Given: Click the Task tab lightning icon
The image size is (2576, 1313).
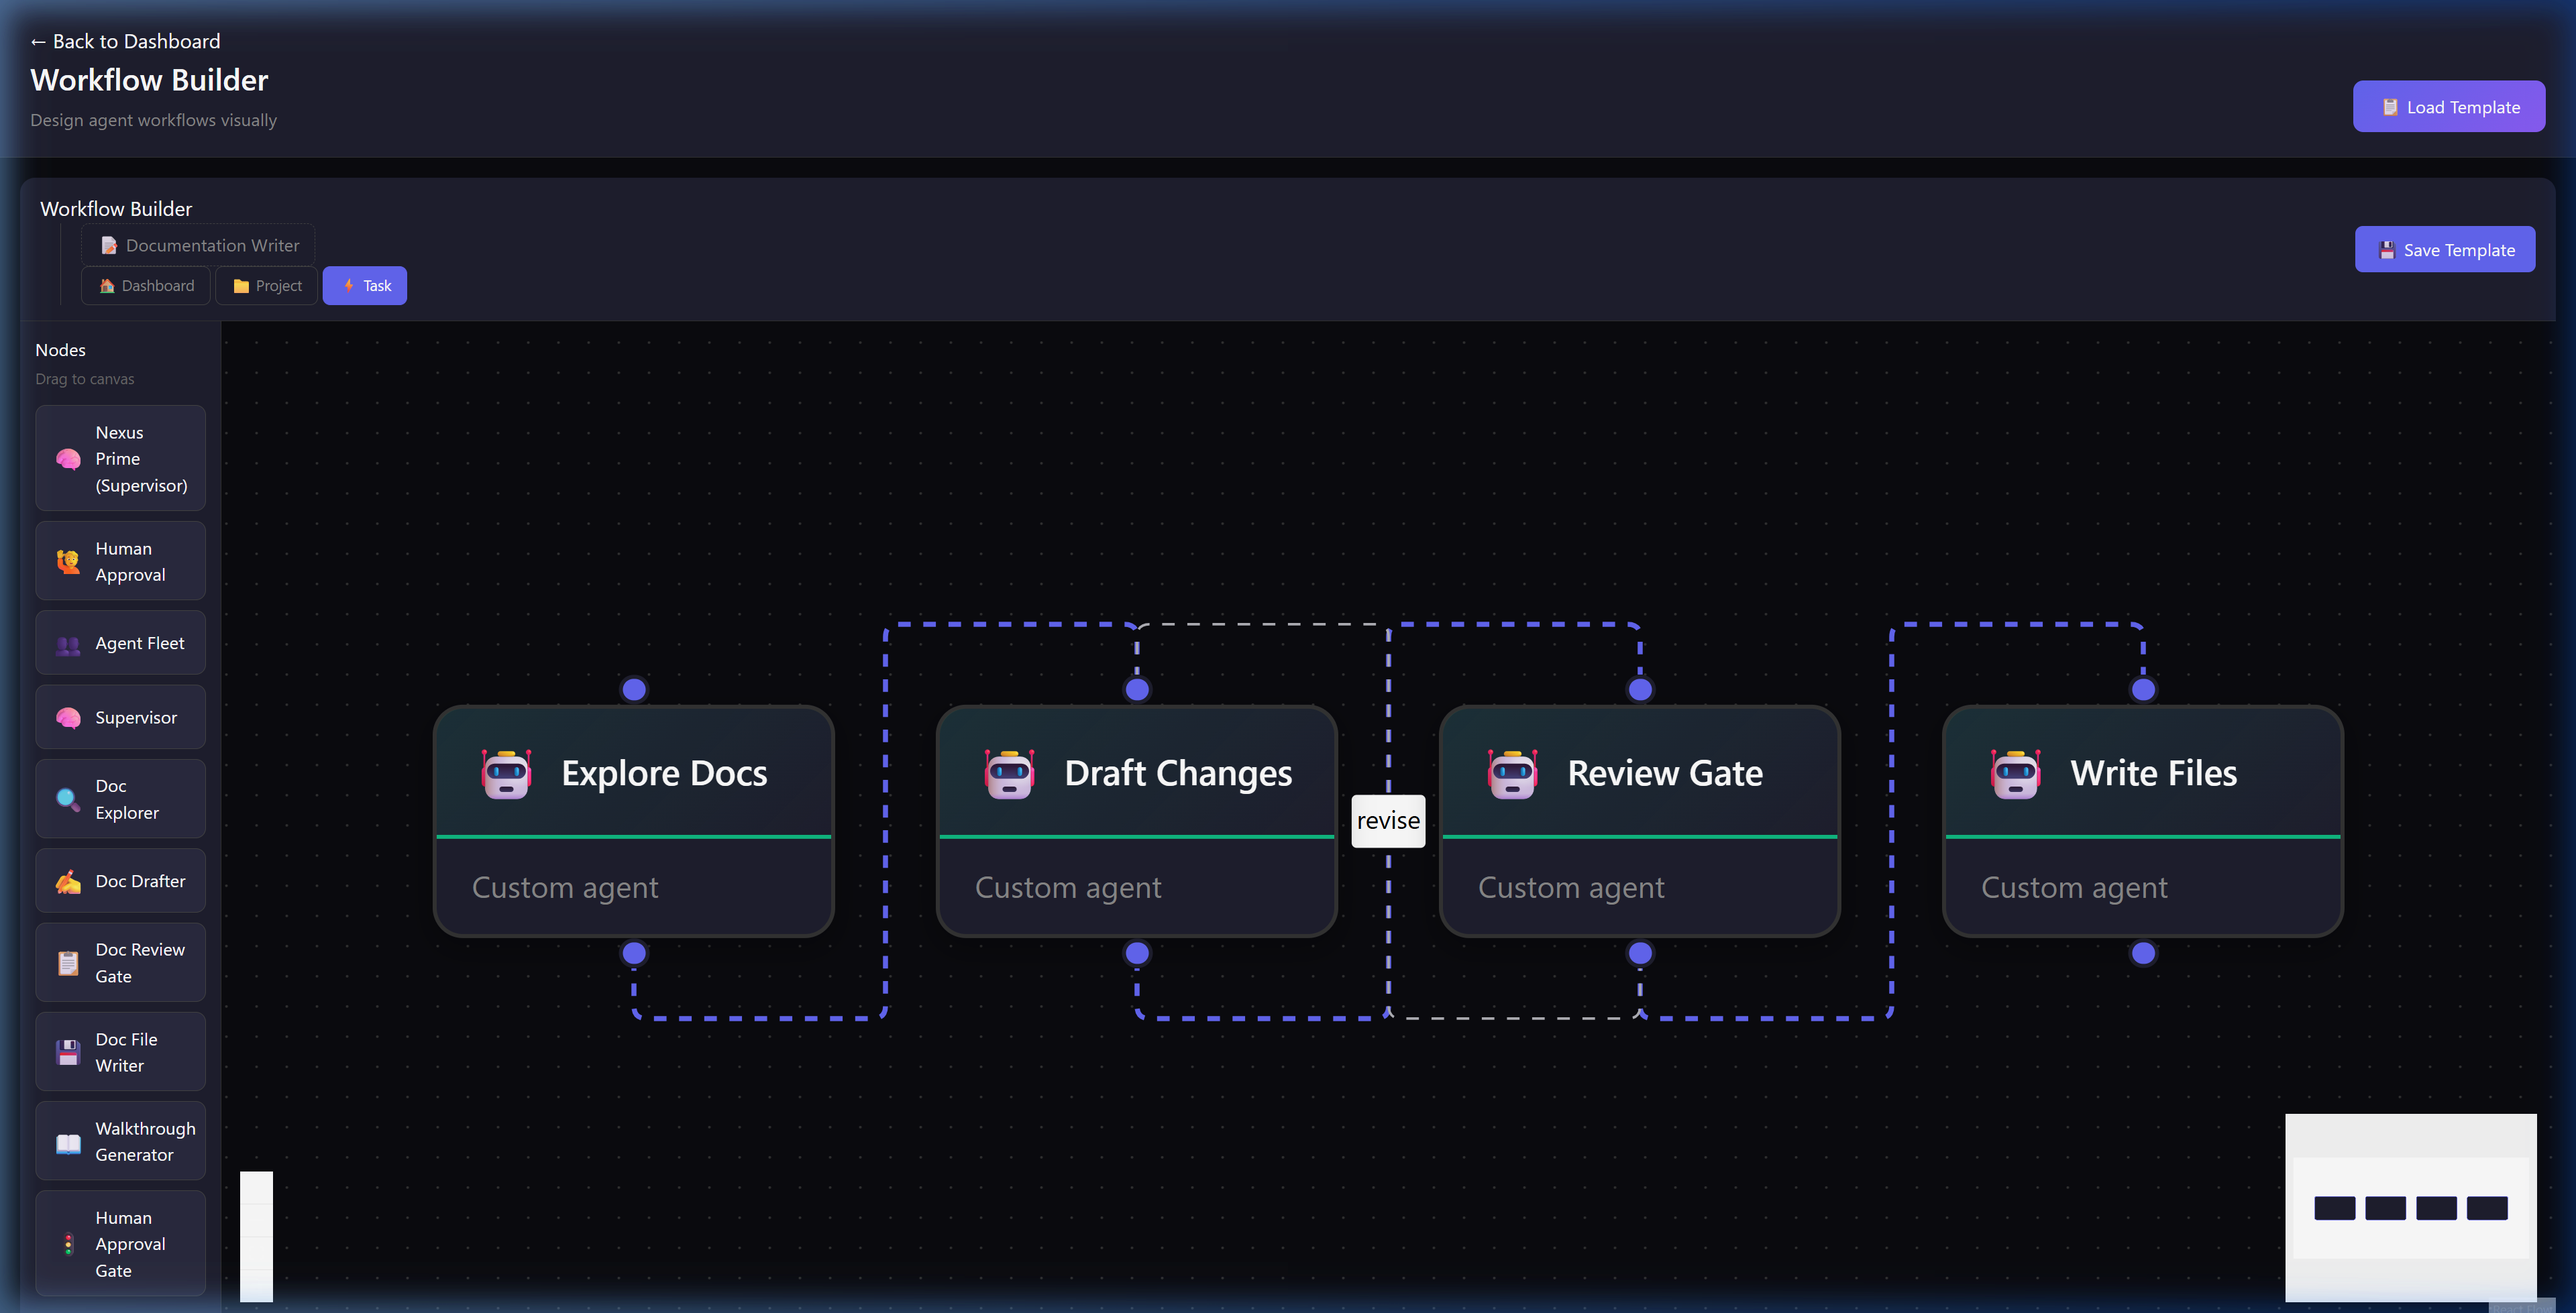Looking at the screenshot, I should point(349,285).
